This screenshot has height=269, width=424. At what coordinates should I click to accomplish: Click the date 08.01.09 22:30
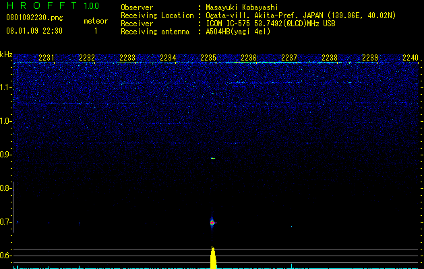pos(34,31)
